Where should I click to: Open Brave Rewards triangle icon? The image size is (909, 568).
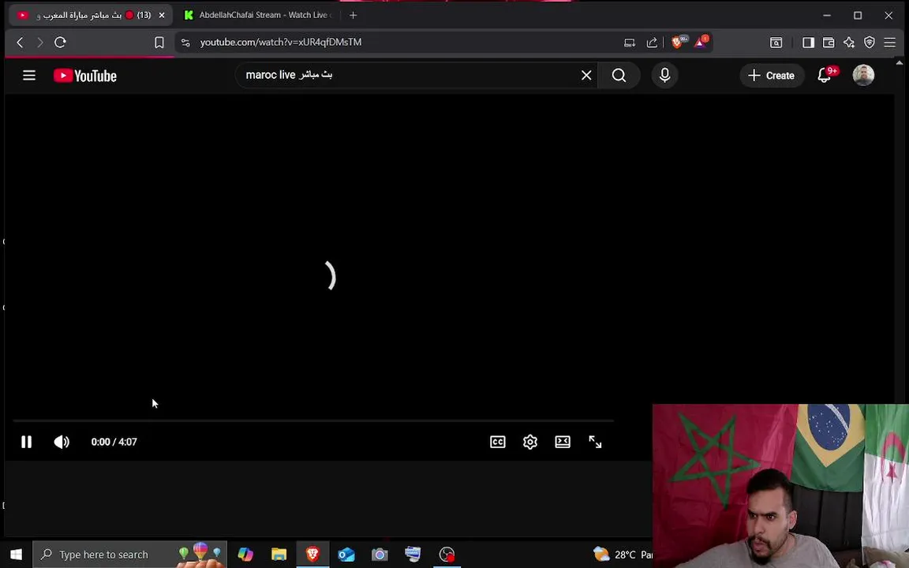tap(701, 43)
